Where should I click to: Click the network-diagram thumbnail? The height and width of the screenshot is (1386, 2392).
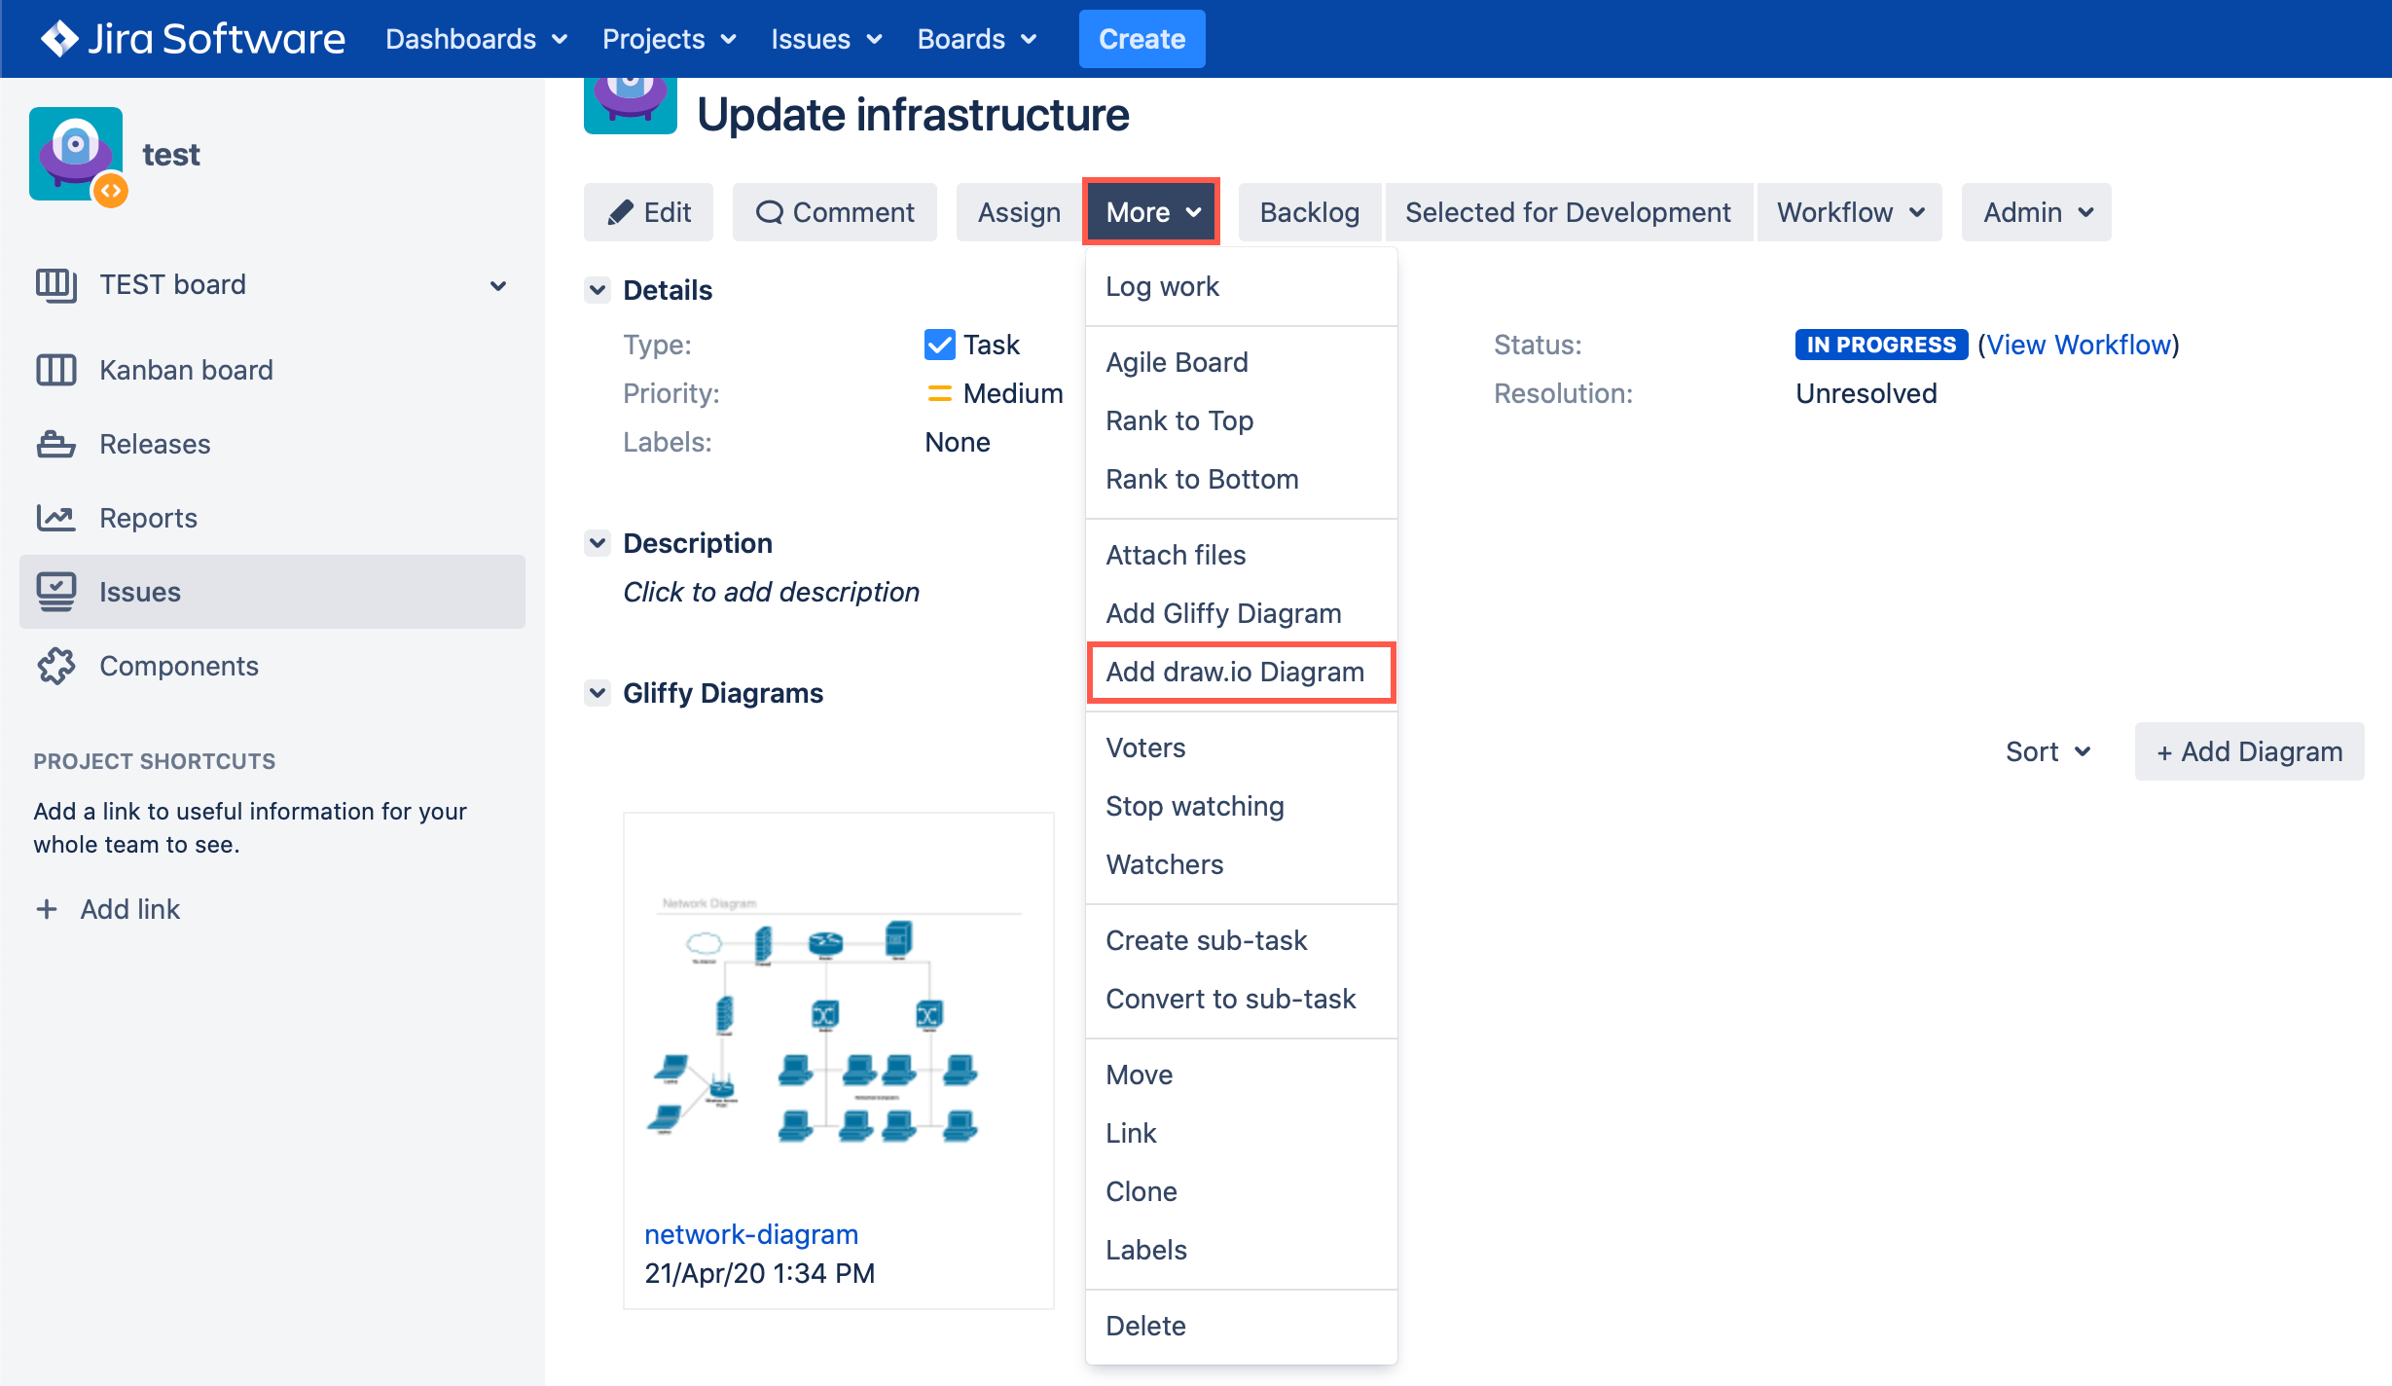tap(838, 1032)
